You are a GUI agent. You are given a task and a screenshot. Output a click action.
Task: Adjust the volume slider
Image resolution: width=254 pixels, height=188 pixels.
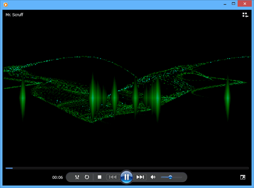coord(171,177)
